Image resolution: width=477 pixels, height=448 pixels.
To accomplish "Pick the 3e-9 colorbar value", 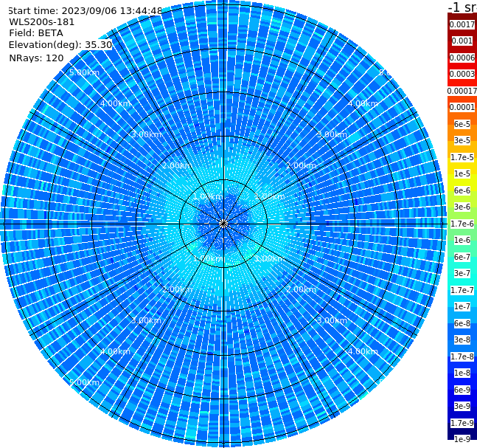I will pyautogui.click(x=462, y=406).
